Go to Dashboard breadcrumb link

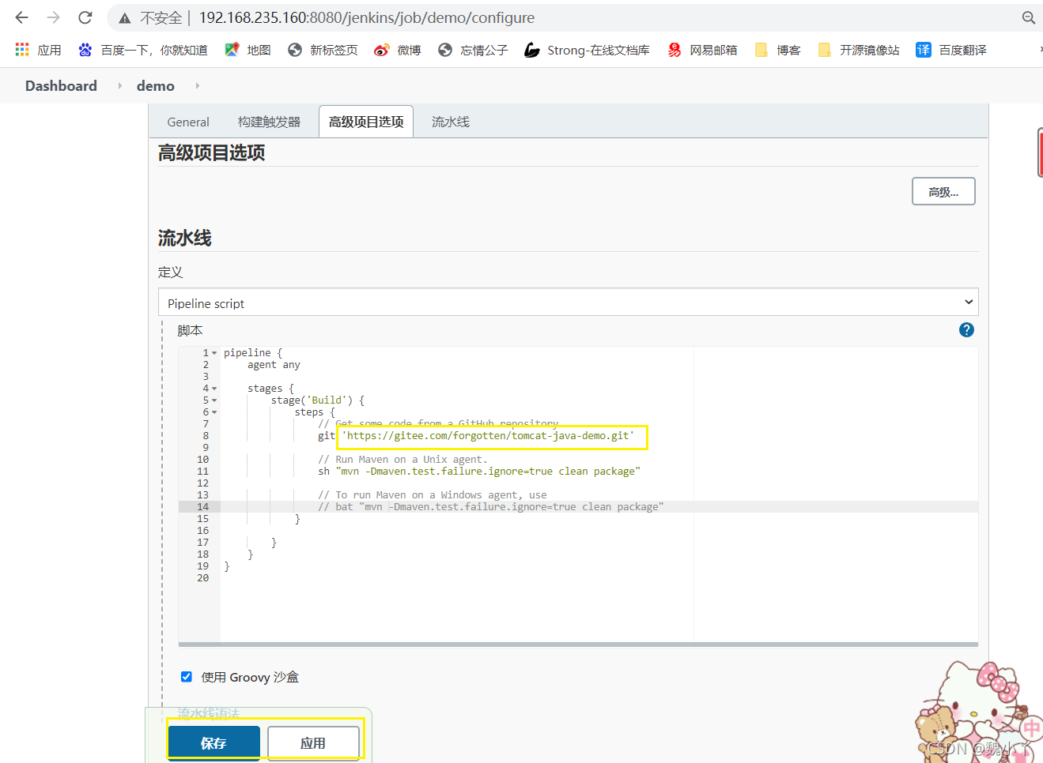pyautogui.click(x=61, y=85)
